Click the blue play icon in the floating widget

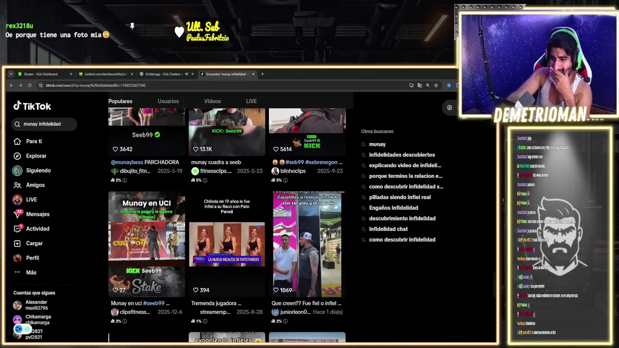click(x=18, y=329)
